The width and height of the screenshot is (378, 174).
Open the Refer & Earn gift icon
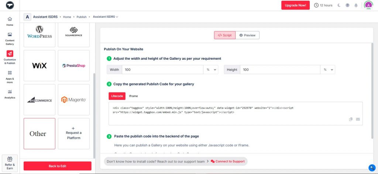coord(10,159)
